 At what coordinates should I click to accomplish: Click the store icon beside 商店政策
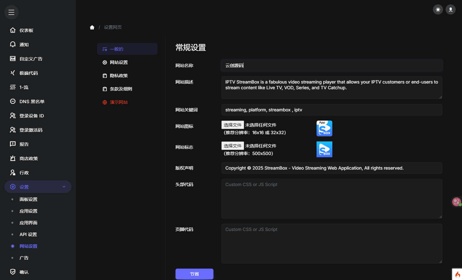[13, 158]
